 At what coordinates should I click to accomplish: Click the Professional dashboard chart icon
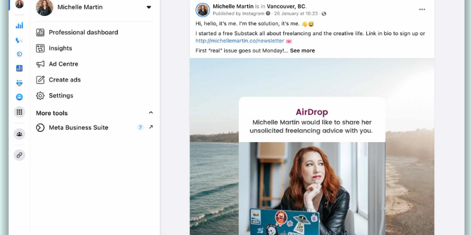tap(40, 32)
